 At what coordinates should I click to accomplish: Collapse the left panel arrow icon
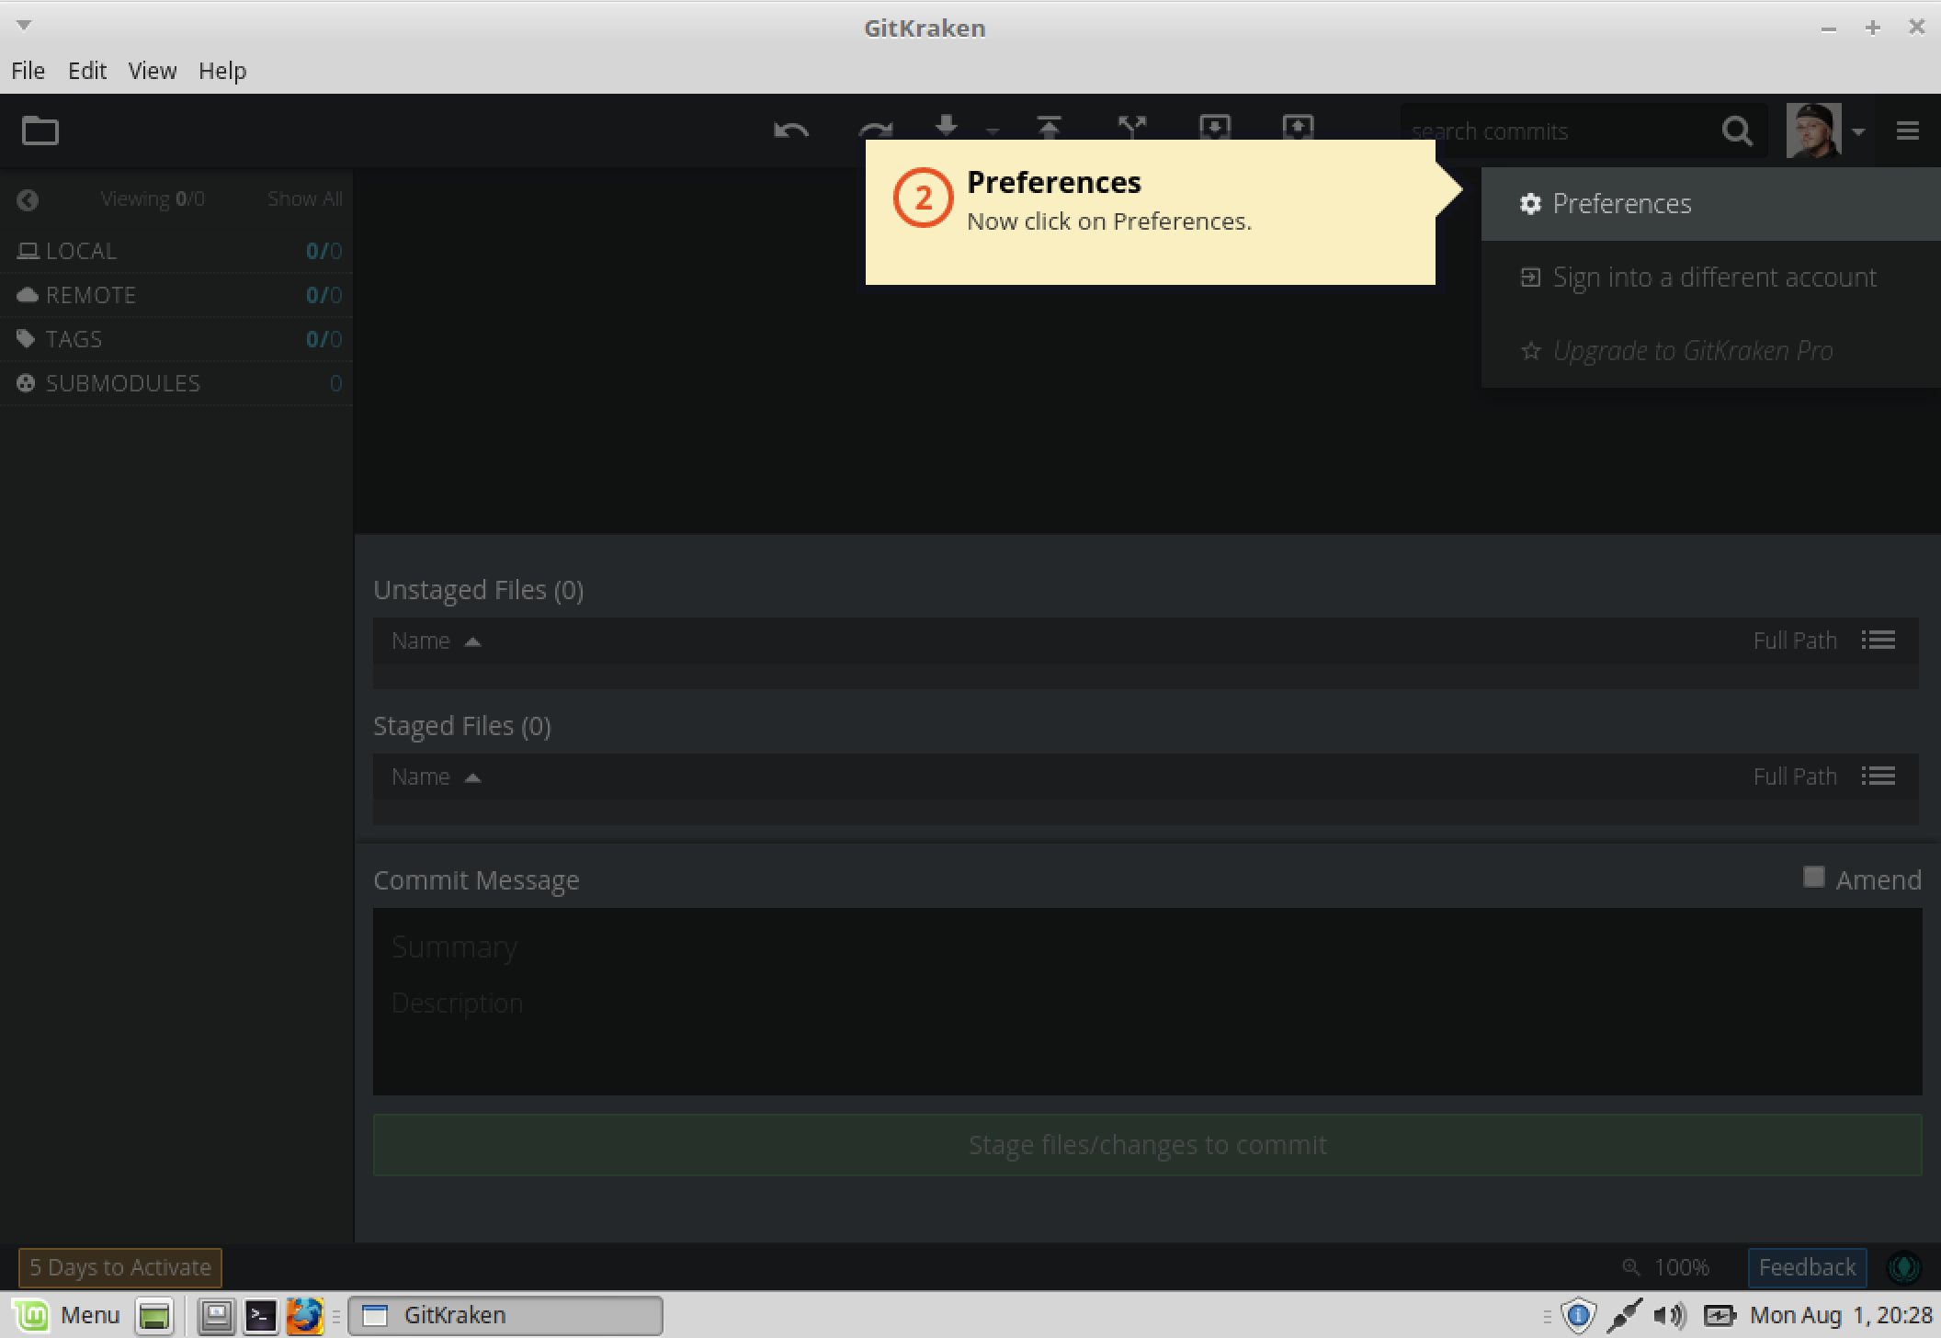tap(28, 199)
